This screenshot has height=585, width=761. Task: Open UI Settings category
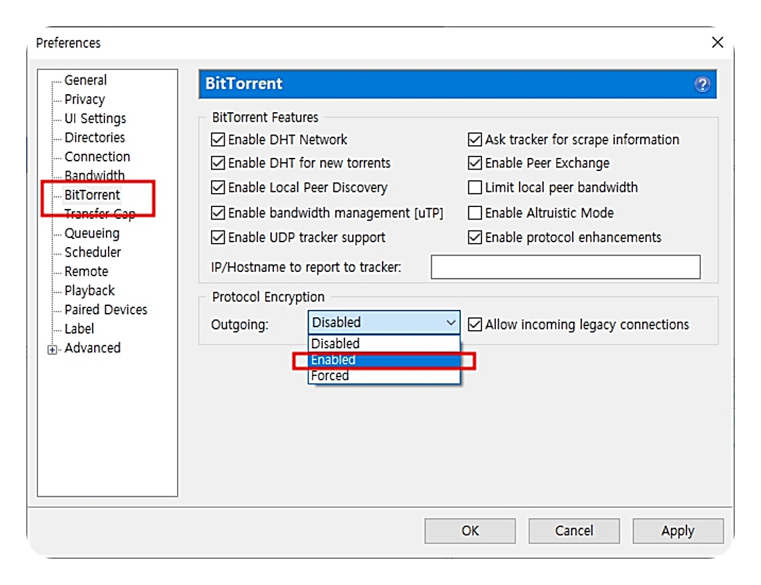[x=95, y=118]
